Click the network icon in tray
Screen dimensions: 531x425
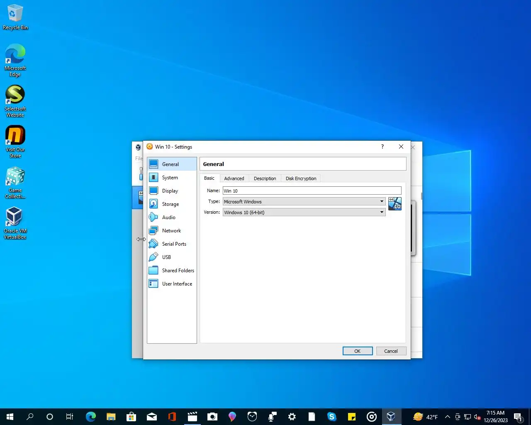tap(468, 417)
